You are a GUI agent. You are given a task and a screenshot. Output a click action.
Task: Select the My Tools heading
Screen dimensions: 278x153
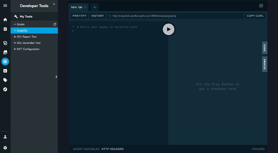click(x=26, y=17)
